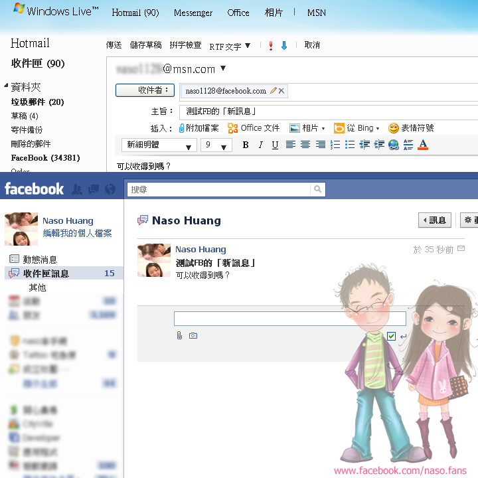This screenshot has height=478, width=478.
Task: Click 主旨 subject input field
Action: click(329, 112)
